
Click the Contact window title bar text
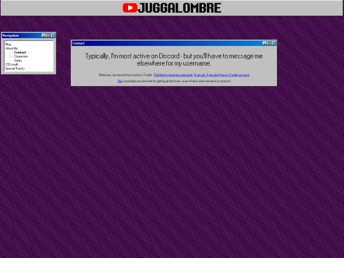click(x=78, y=43)
